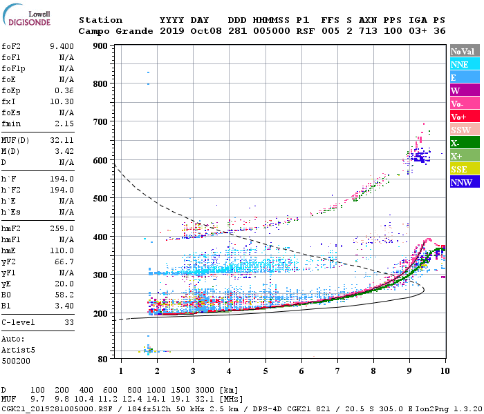The height and width of the screenshot is (414, 484).
Task: Click the MUF 9.7 table value
Action: click(37, 400)
